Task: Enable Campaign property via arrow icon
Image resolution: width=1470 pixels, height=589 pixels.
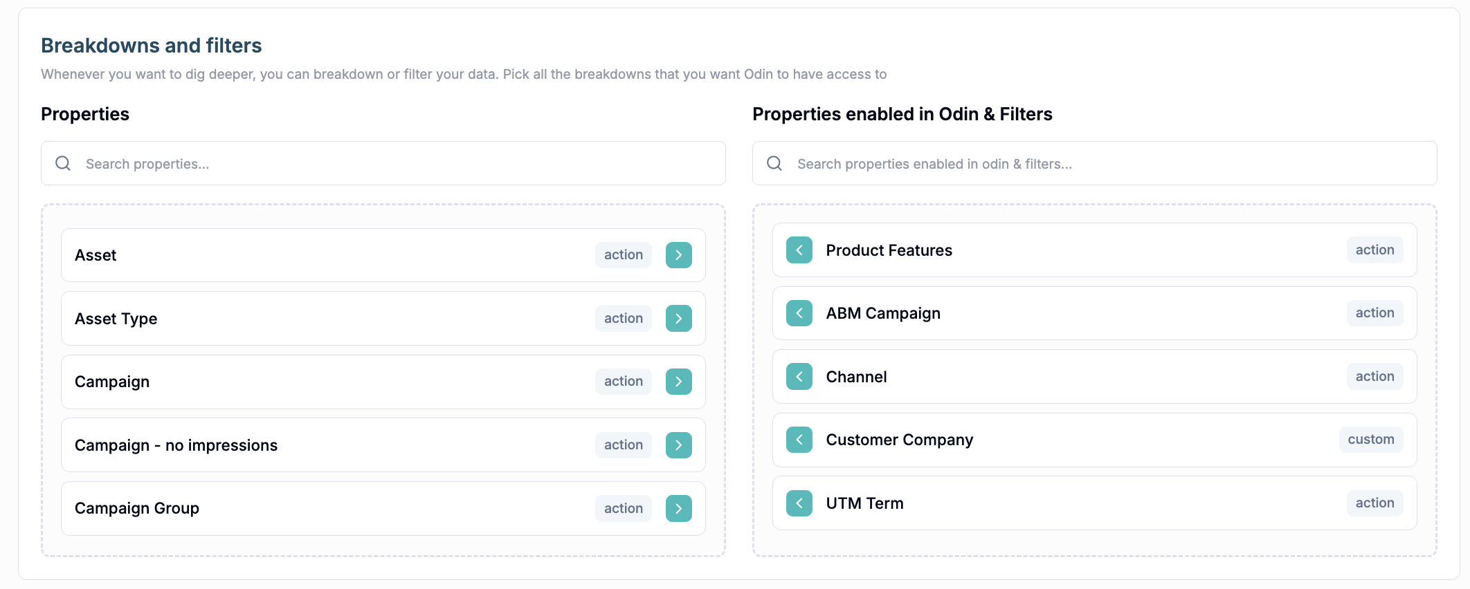Action: pyautogui.click(x=678, y=382)
